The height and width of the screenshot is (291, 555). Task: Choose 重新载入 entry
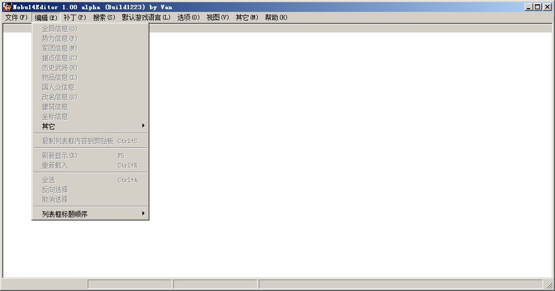tap(90, 165)
